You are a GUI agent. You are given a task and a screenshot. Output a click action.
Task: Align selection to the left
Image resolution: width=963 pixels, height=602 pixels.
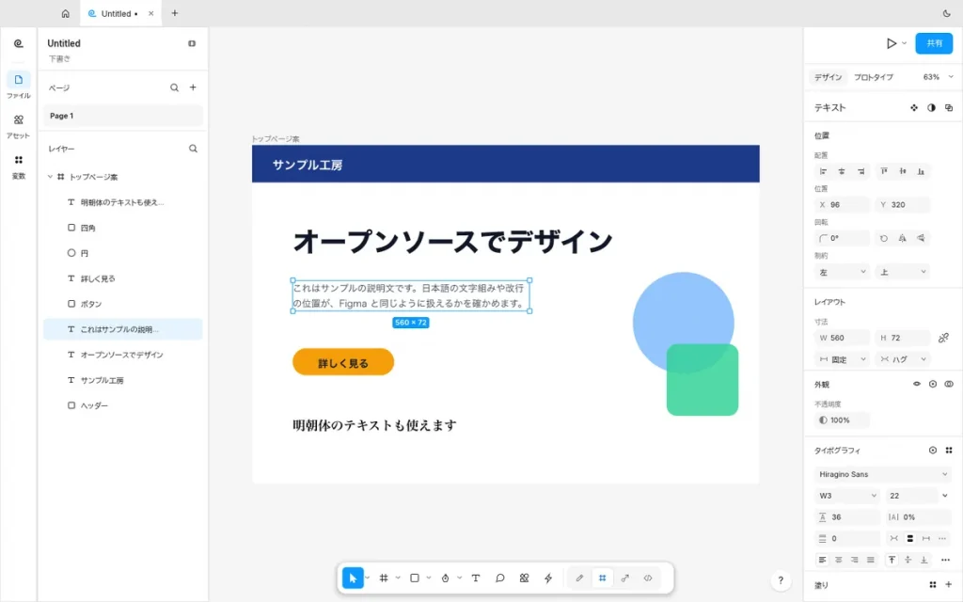pos(824,171)
